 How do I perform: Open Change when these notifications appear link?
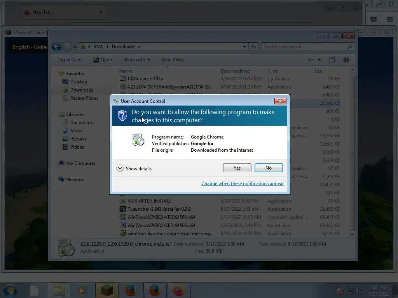(x=243, y=184)
